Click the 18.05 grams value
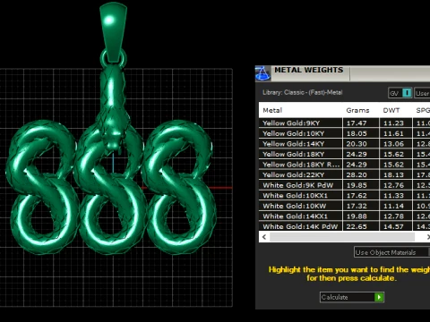The image size is (430, 322). [357, 133]
